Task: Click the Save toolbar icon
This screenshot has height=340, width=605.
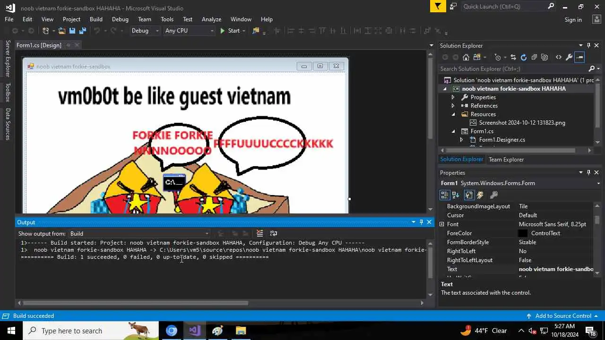Action: [x=72, y=31]
